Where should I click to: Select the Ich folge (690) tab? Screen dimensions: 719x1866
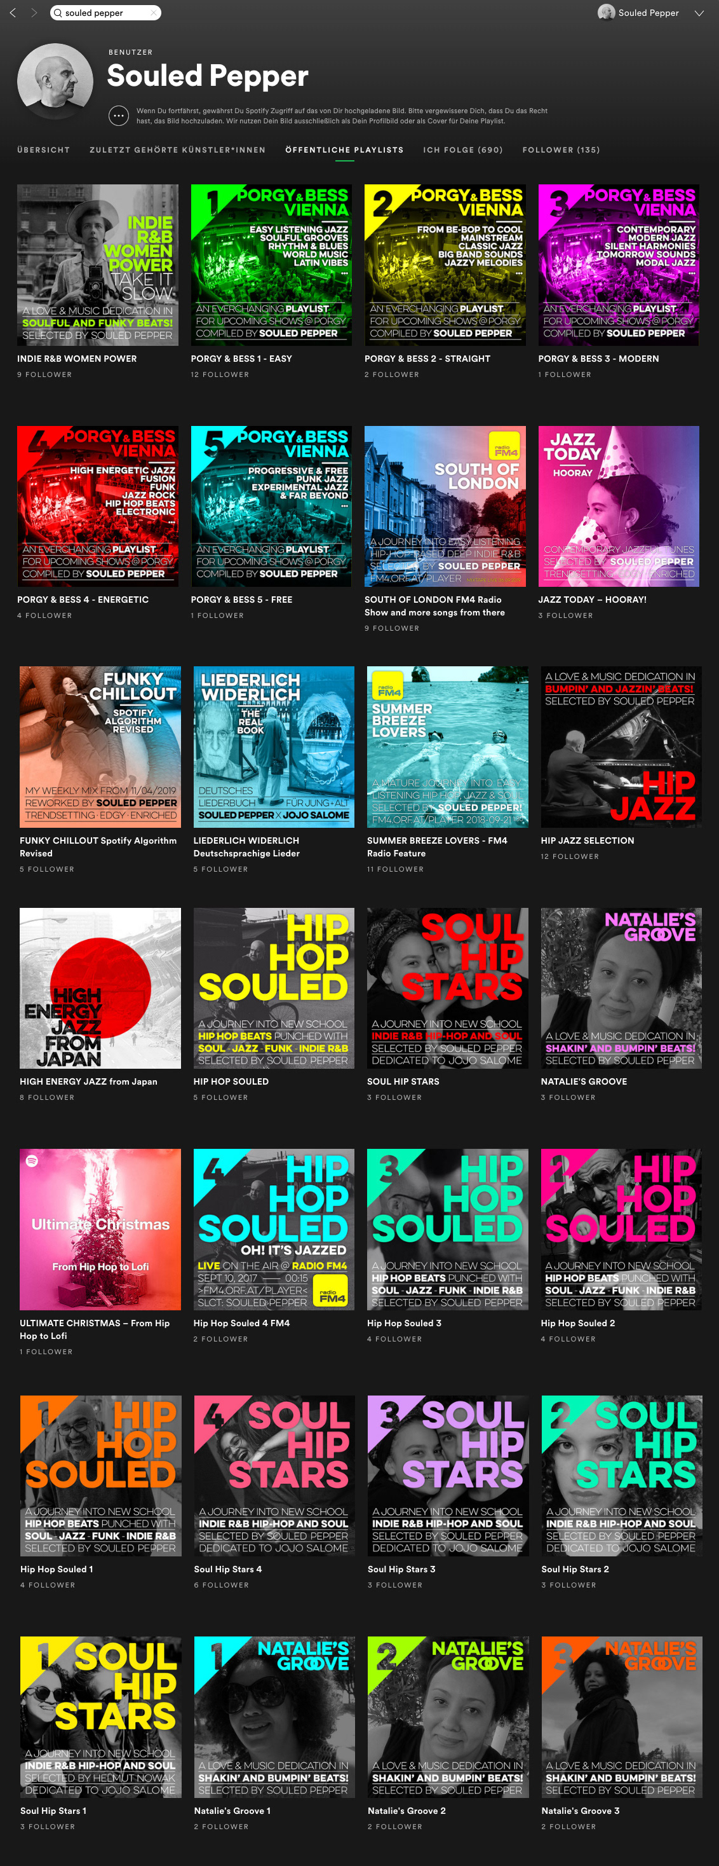click(463, 150)
